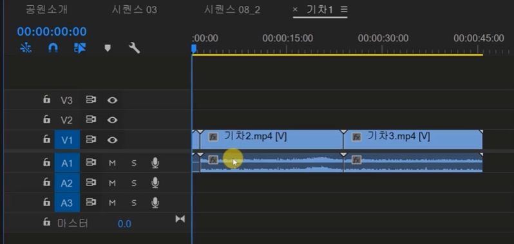Click ruler at 00:00:45:00

point(479,39)
